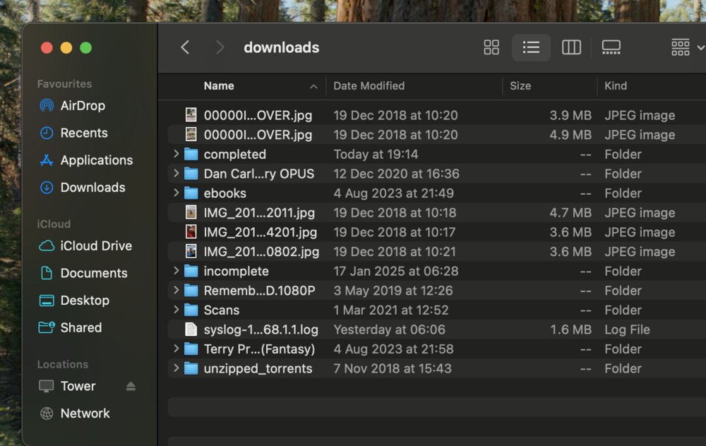
Task: Expand the Scans folder
Action: pos(176,310)
